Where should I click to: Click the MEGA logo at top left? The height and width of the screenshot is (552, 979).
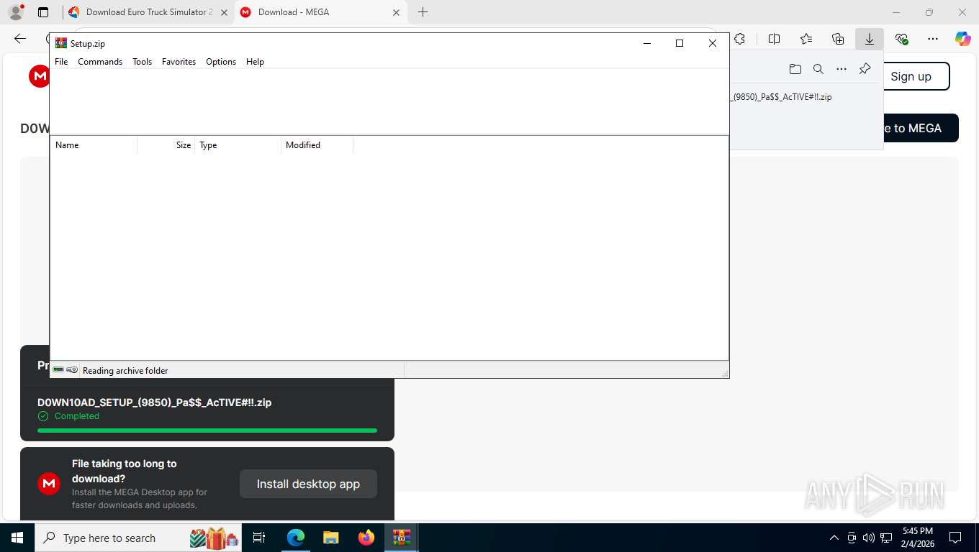point(39,76)
